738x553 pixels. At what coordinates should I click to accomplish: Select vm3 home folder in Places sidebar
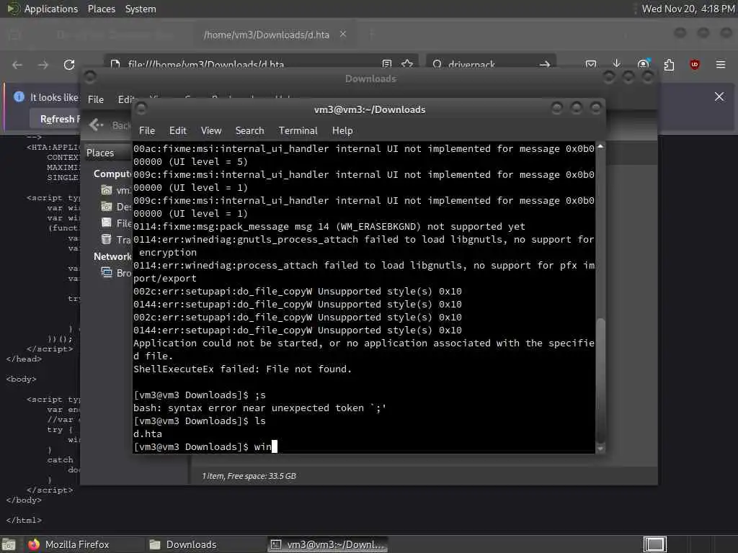(x=115, y=190)
